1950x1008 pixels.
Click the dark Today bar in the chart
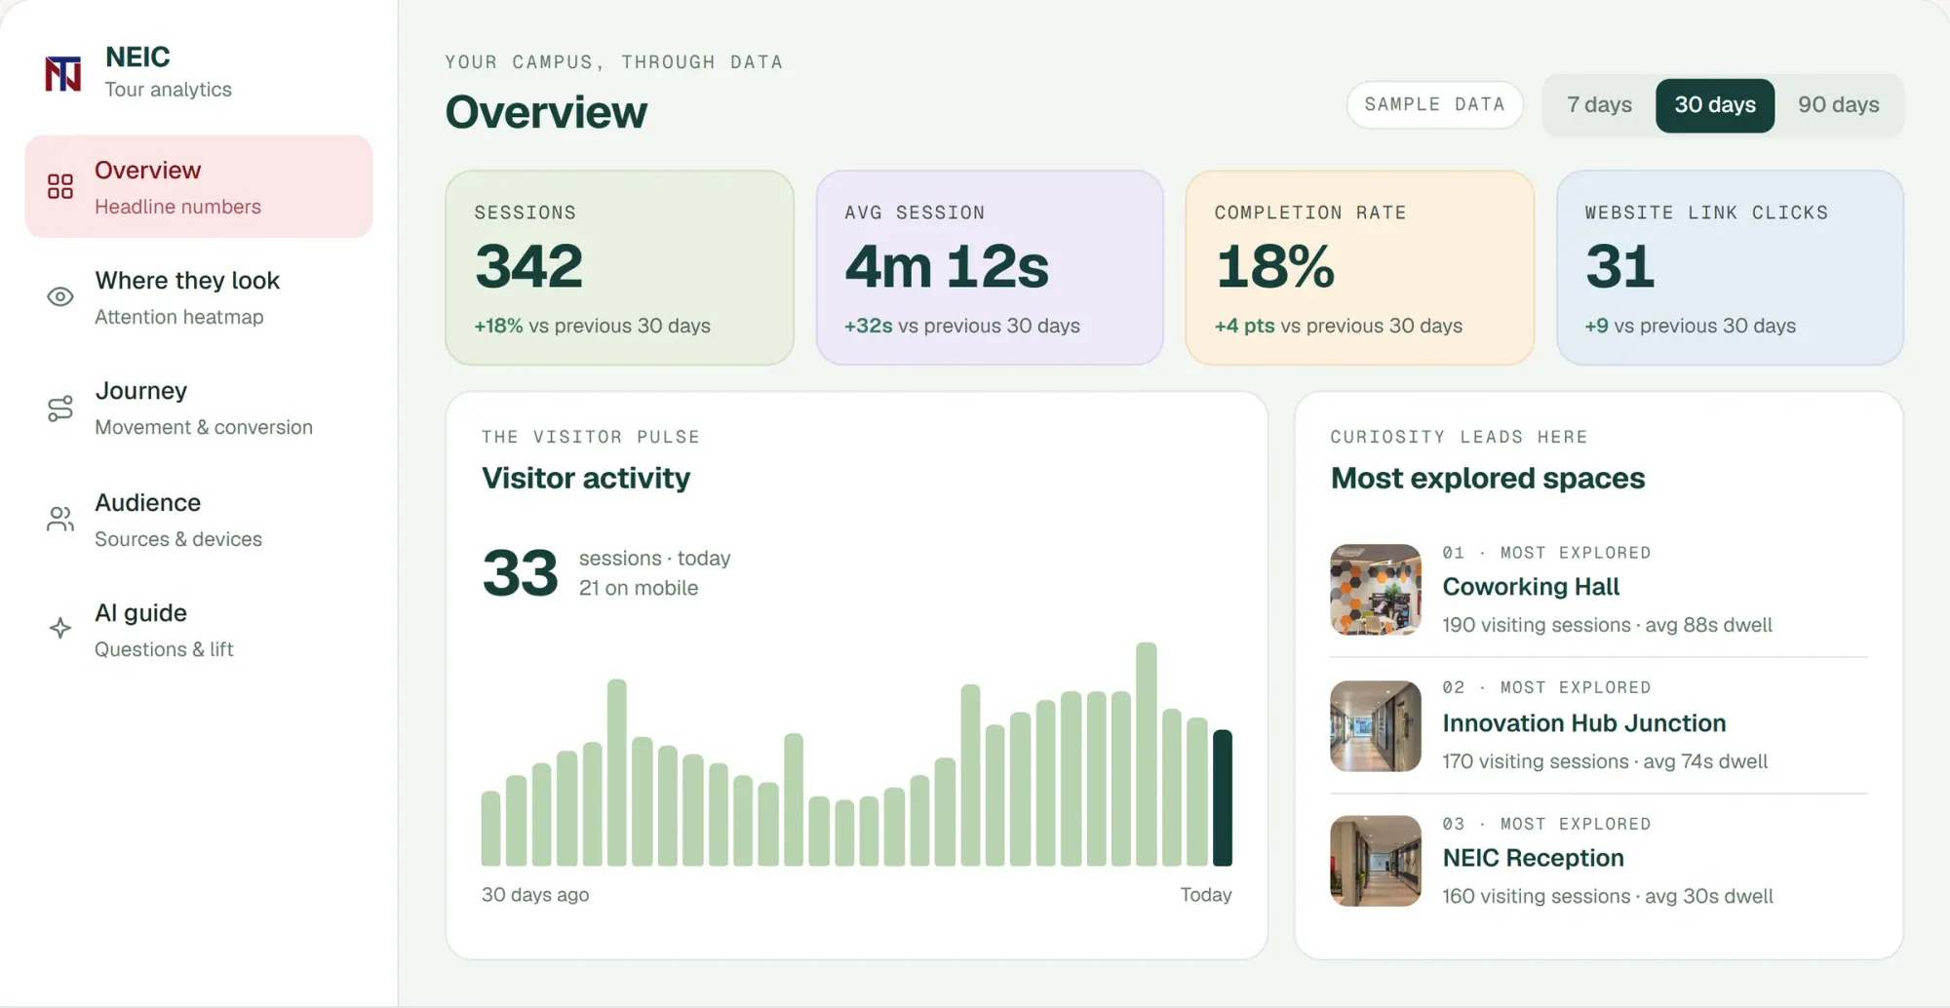tap(1222, 798)
